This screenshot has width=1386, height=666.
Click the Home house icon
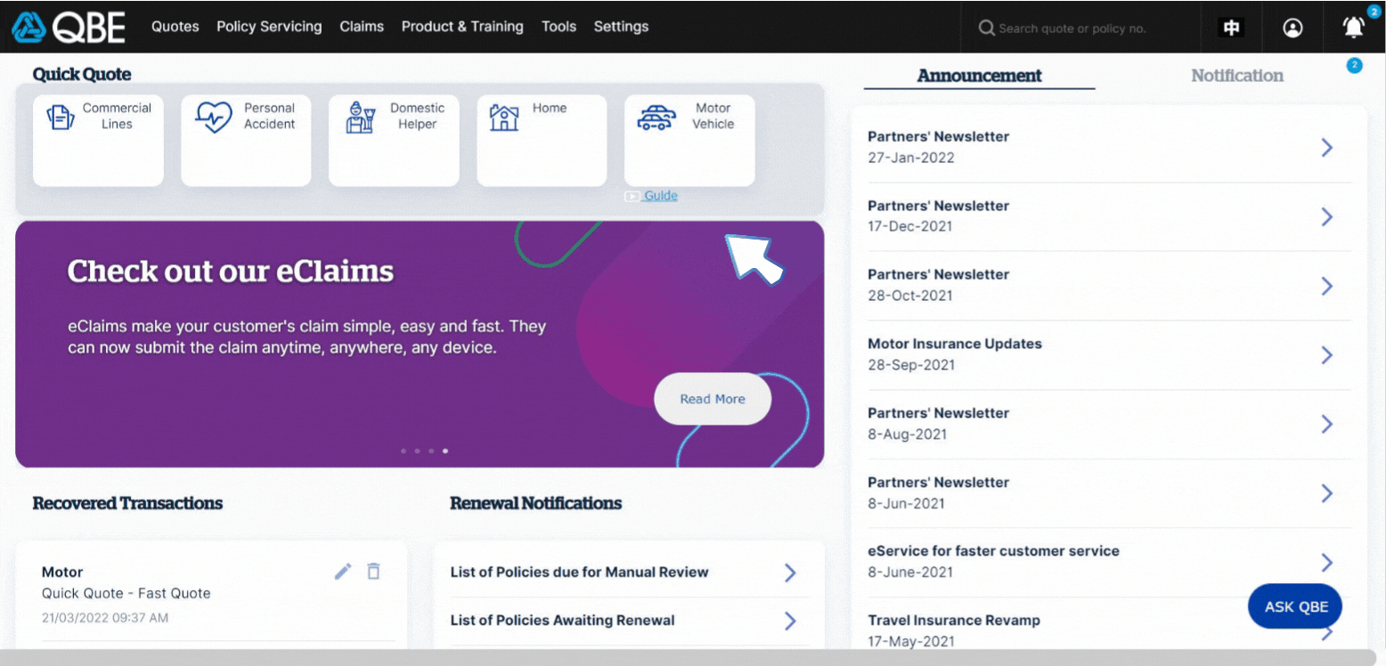click(x=504, y=117)
